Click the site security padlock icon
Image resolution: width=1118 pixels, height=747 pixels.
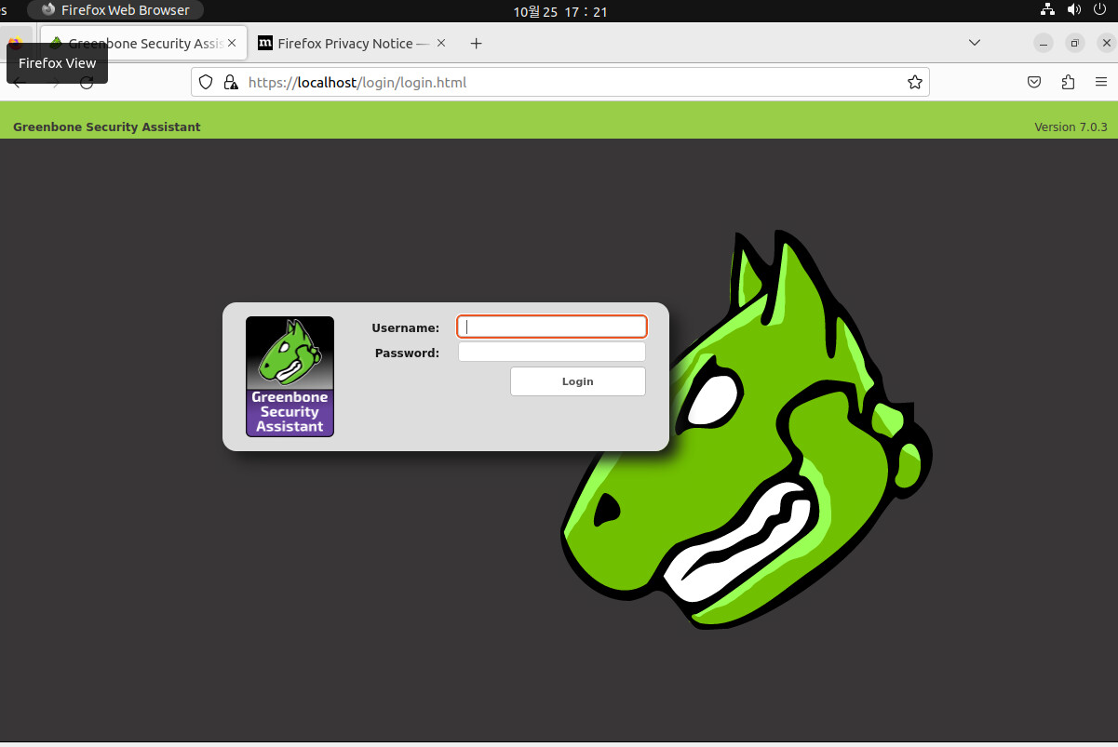(231, 82)
